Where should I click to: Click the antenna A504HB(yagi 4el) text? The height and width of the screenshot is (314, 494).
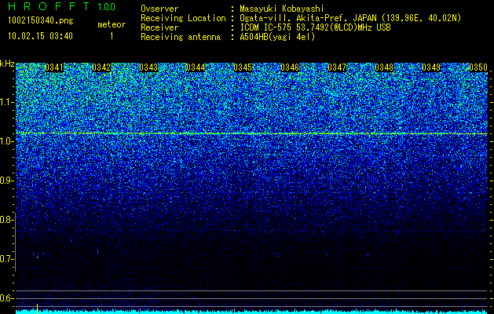[x=277, y=37]
